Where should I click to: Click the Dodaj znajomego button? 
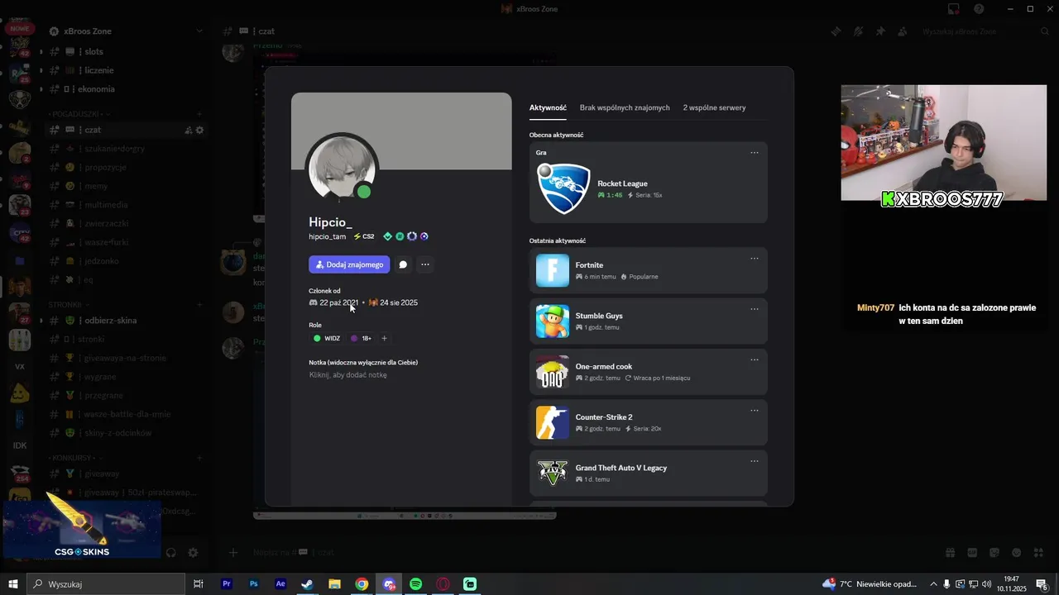coord(349,264)
